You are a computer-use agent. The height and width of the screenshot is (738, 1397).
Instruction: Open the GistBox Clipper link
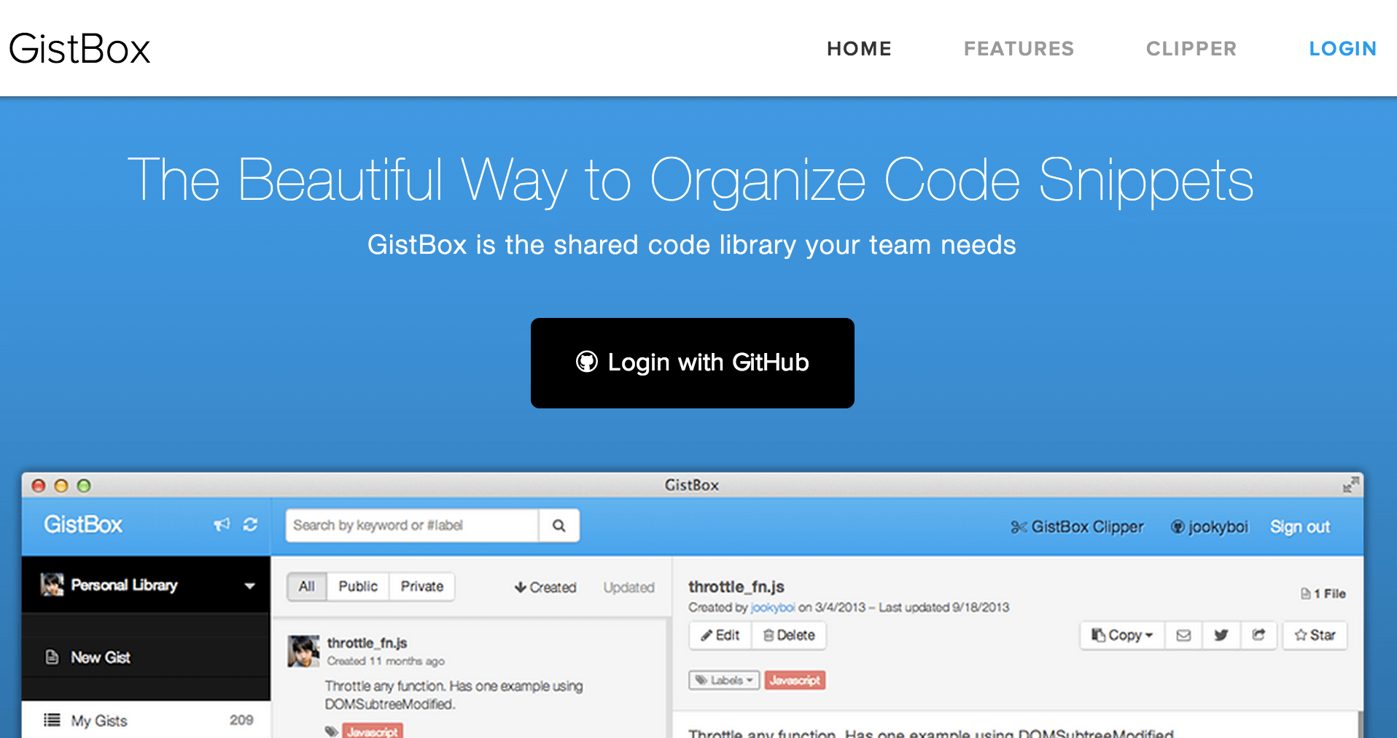pyautogui.click(x=1077, y=527)
